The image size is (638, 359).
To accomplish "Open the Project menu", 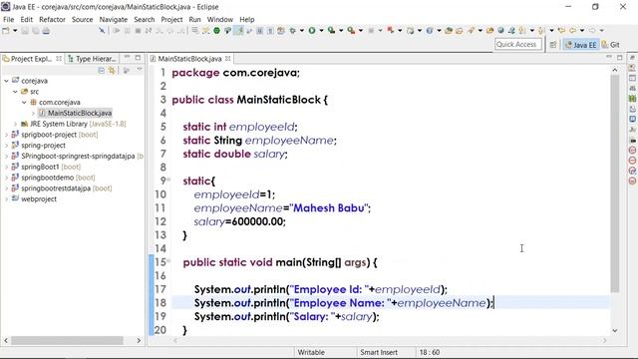I will (171, 20).
